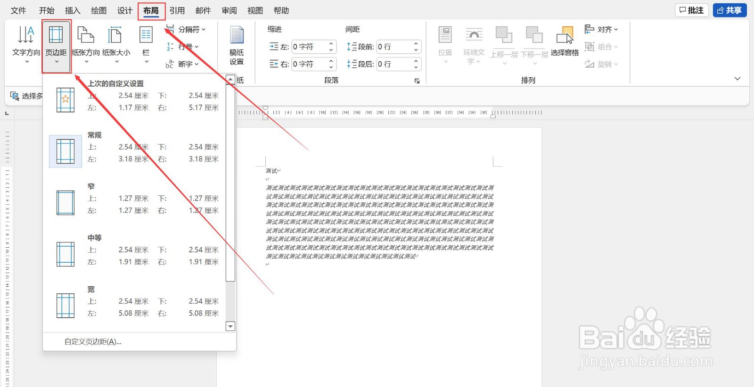Click the margin list scroll-up arrow
754x387 pixels.
point(230,79)
